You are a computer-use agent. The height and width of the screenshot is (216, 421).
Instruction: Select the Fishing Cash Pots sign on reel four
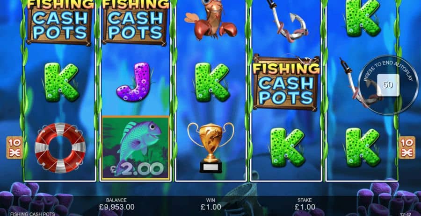click(286, 83)
